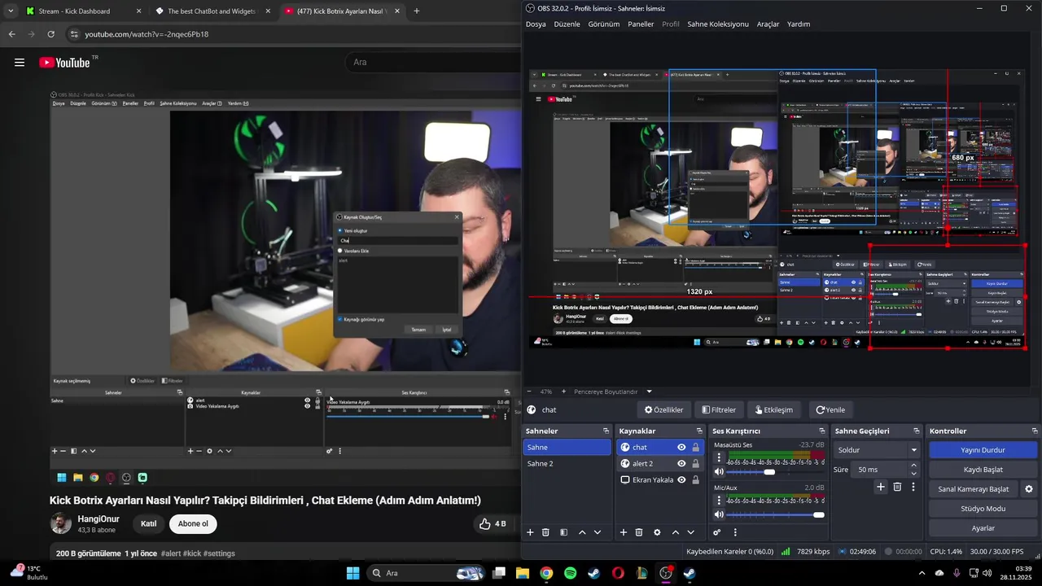Click YouTube search box Ara
Image resolution: width=1042 pixels, height=586 pixels.
pos(431,63)
